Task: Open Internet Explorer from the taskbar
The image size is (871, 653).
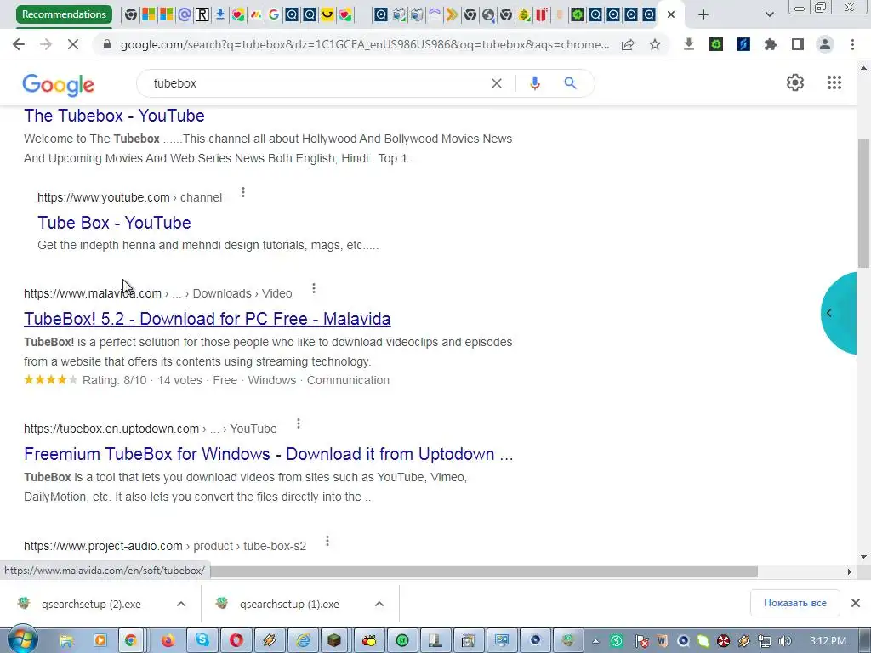Action: tap(303, 641)
